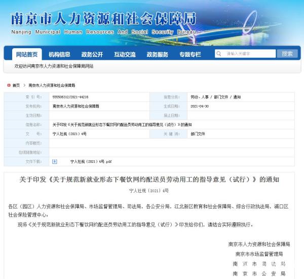
Task: Go to 政务公开 section
Action: point(92,54)
